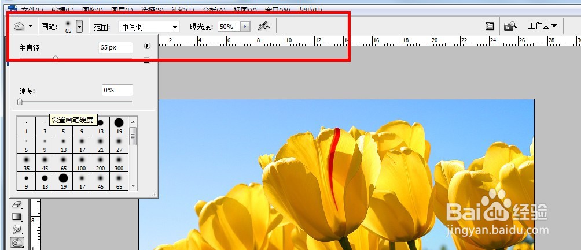Click the 主直径 diameter slider handle
Viewport: 581px width, 250px height.
click(56, 58)
